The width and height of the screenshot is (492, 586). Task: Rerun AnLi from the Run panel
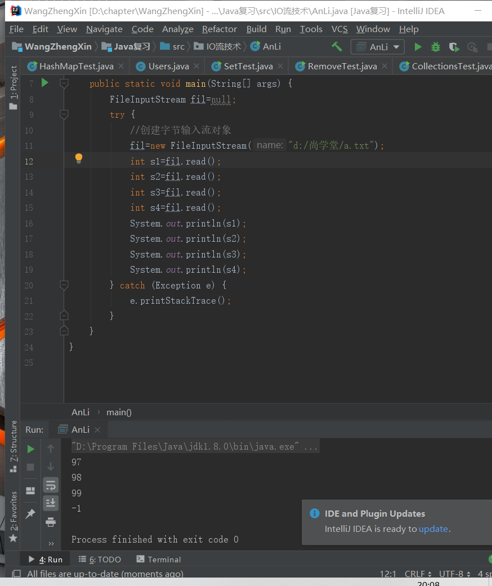coord(30,449)
